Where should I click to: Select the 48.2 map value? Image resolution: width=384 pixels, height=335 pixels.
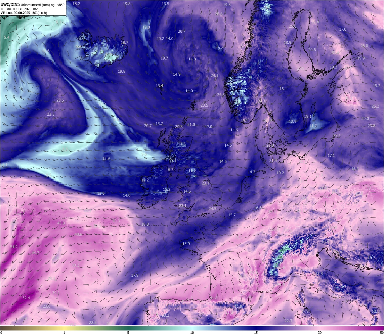pos(21,214)
